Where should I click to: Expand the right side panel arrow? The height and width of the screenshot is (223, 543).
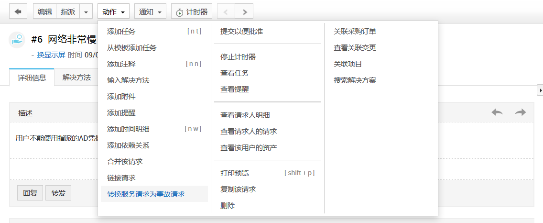tap(540, 90)
